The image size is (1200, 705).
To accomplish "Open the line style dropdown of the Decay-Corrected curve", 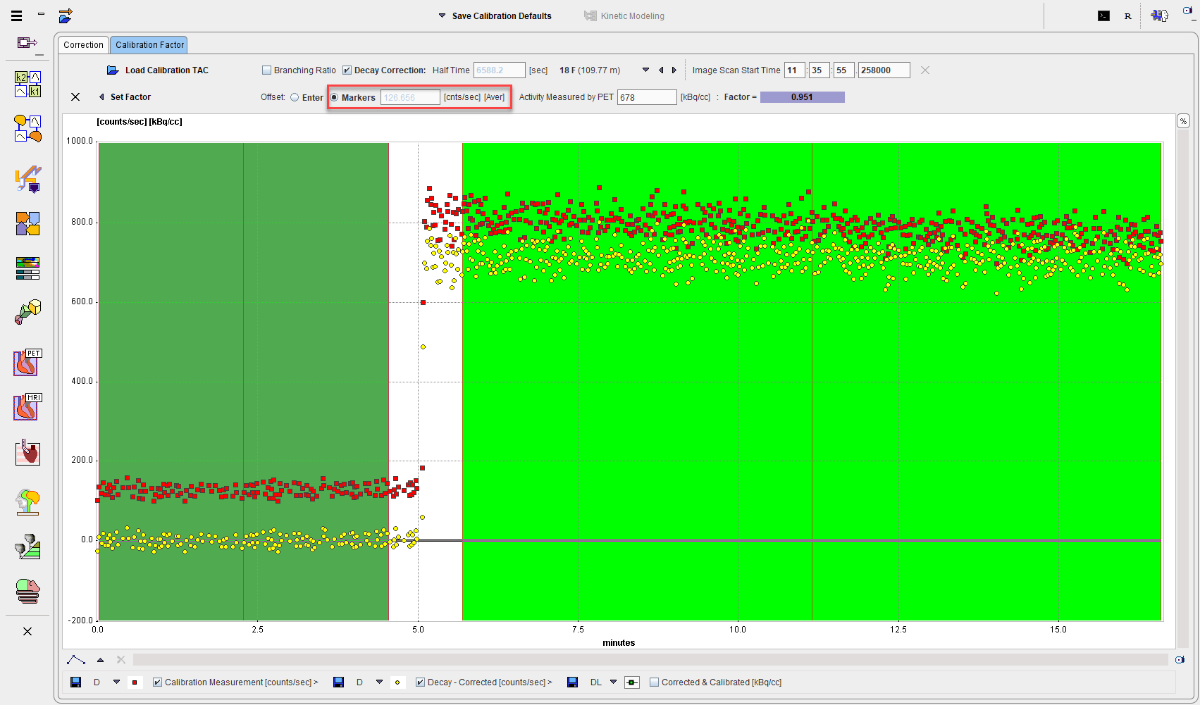I will [x=379, y=682].
